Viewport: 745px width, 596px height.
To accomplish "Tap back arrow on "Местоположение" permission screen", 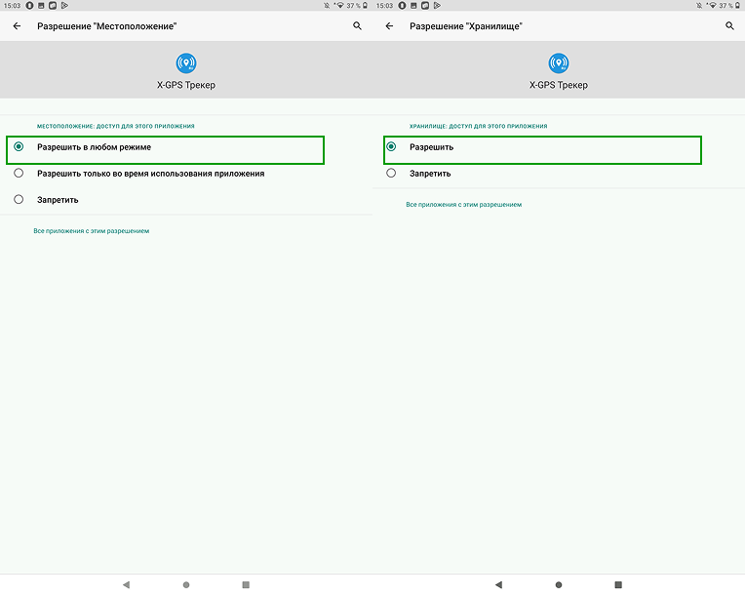I will tap(17, 26).
